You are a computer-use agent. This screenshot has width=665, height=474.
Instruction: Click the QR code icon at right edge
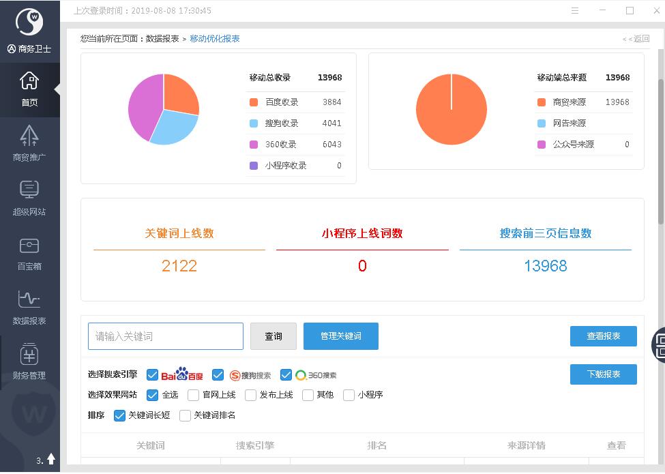point(659,345)
